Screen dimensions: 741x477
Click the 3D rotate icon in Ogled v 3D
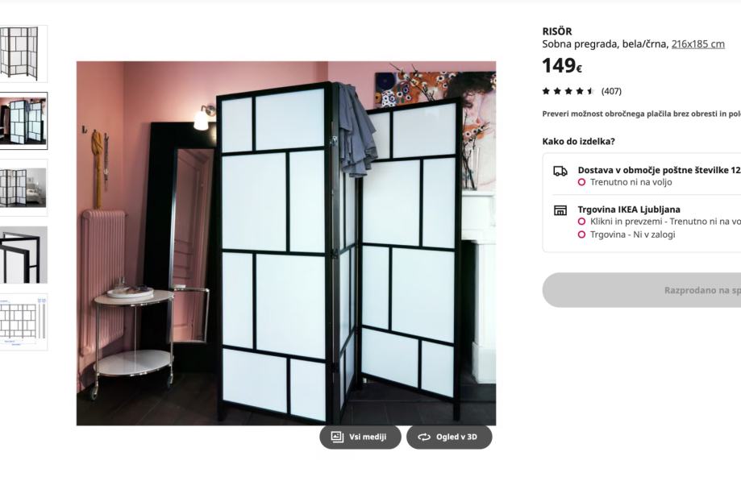(x=424, y=438)
